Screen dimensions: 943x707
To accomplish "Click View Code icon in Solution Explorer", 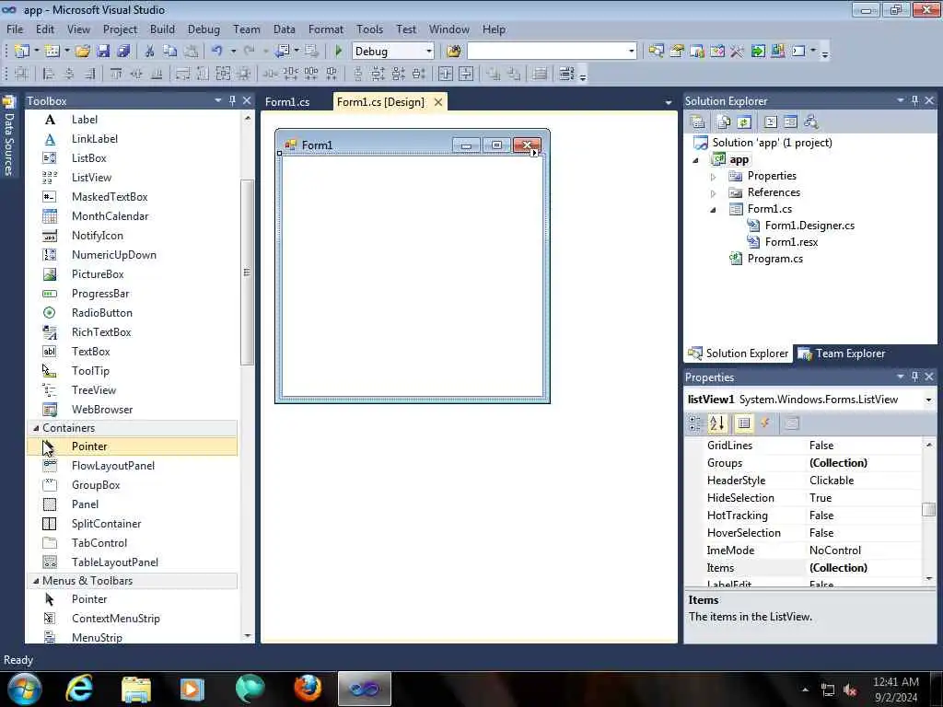I will pos(771,122).
